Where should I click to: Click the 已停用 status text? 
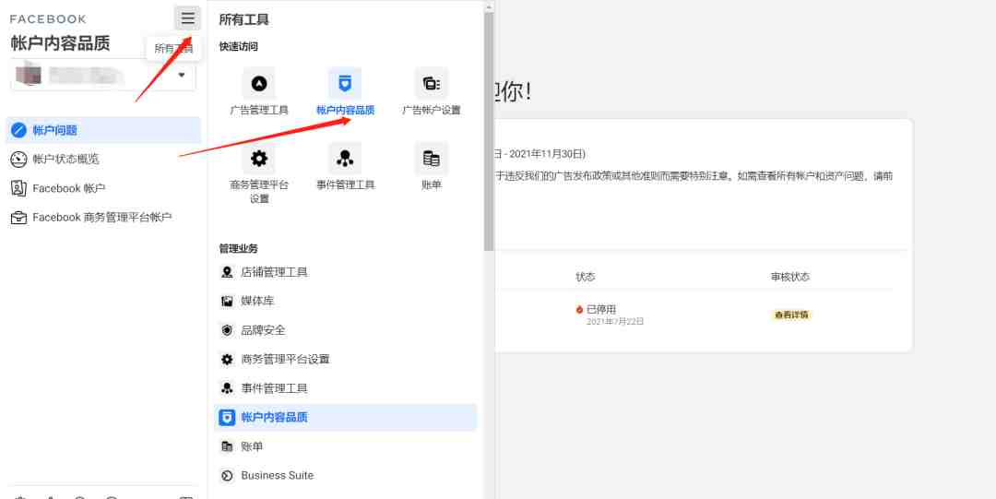click(601, 310)
